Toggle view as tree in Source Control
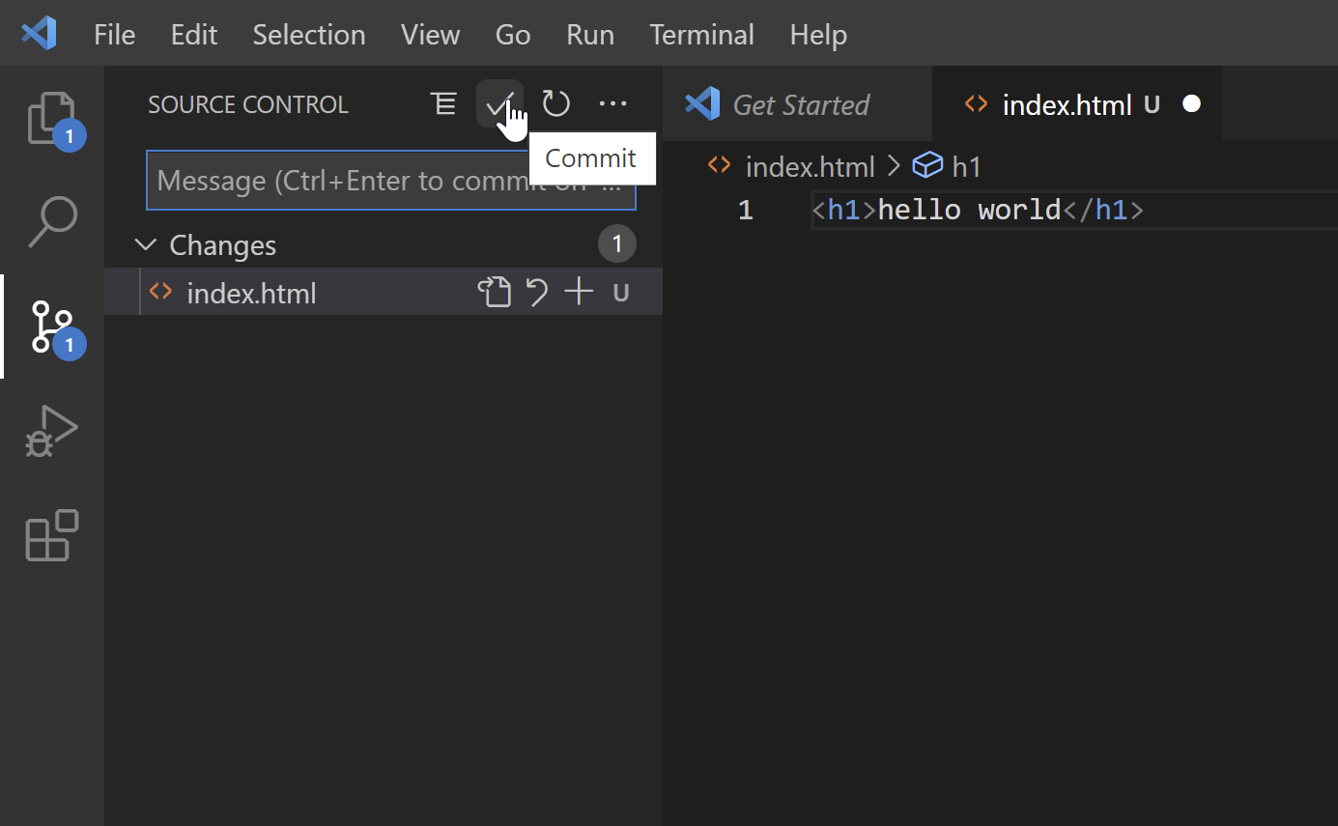This screenshot has height=826, width=1338. (443, 104)
